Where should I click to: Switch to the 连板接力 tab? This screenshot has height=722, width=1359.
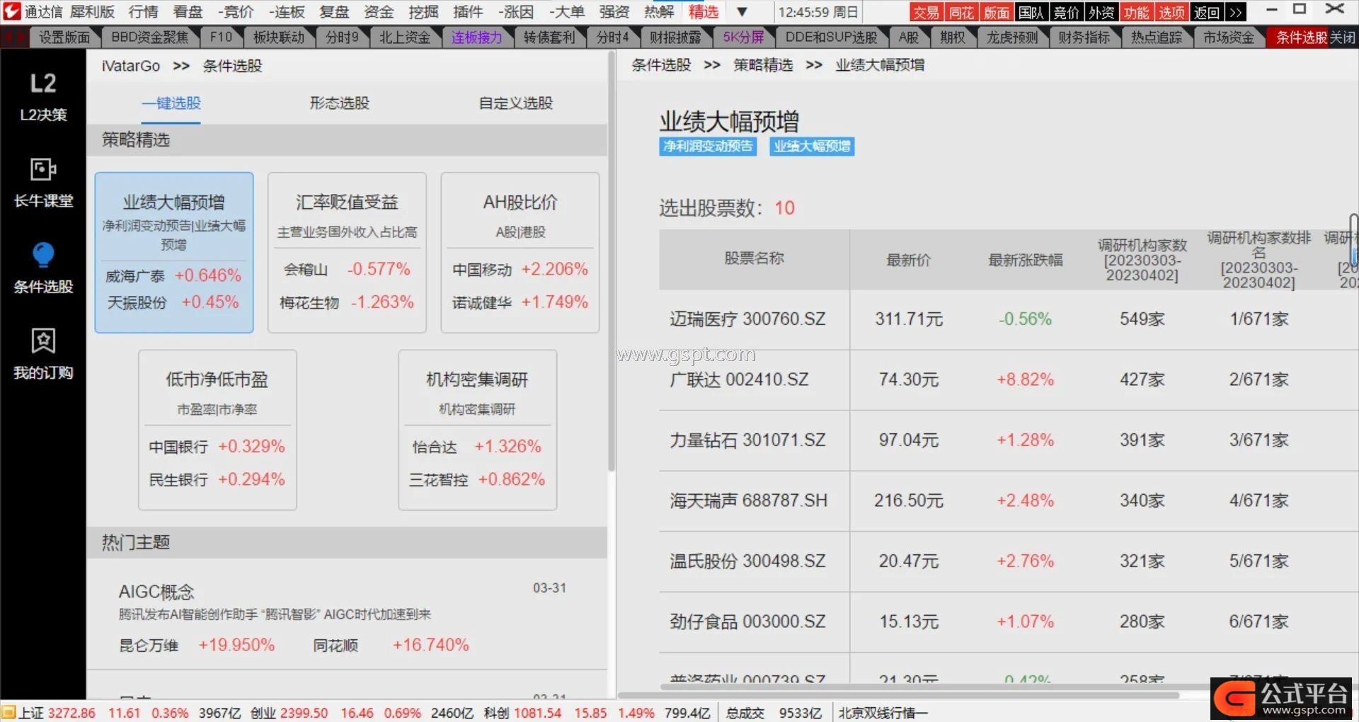pos(477,38)
